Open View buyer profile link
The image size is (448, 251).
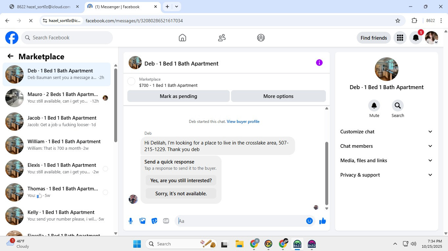[x=243, y=122]
